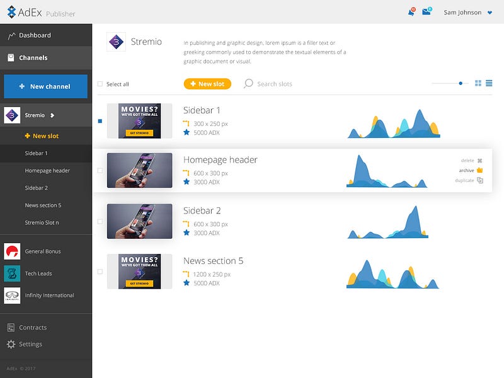Click the archive box icon
The width and height of the screenshot is (504, 378).
tap(480, 170)
